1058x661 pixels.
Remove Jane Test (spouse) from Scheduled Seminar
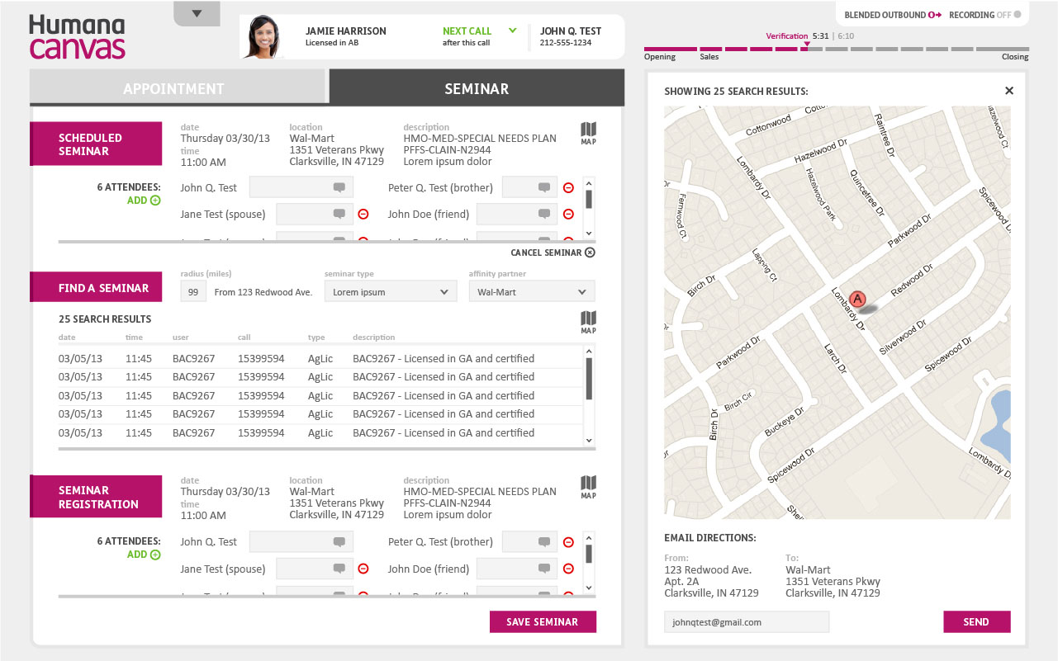[x=363, y=215]
